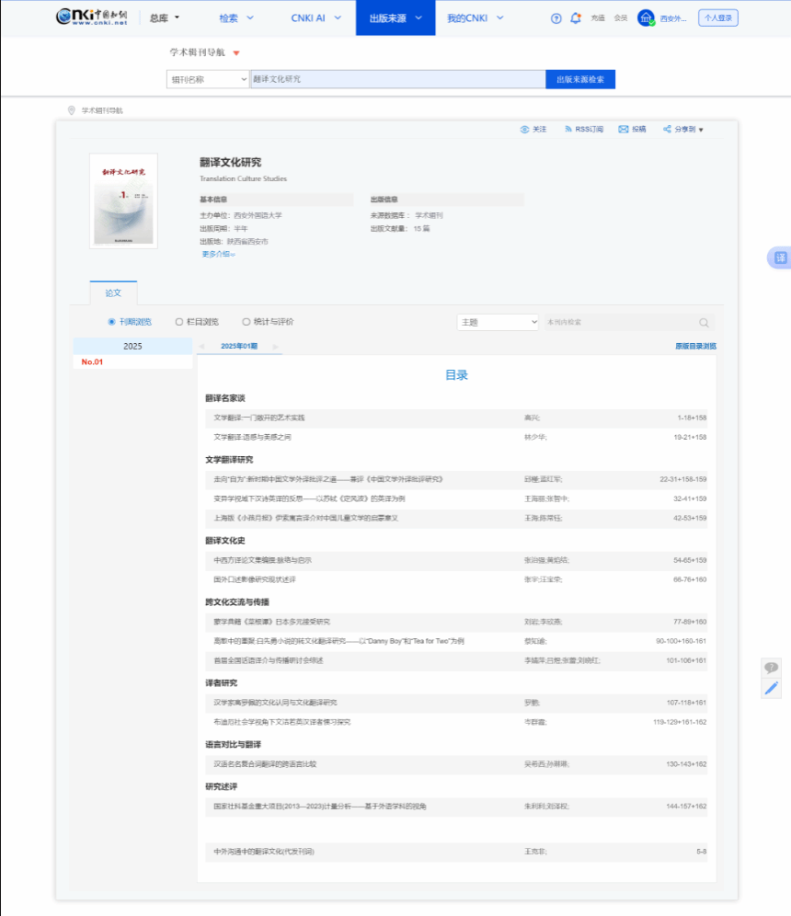
Task: Click author name 罗鹏
Action: pyautogui.click(x=531, y=703)
